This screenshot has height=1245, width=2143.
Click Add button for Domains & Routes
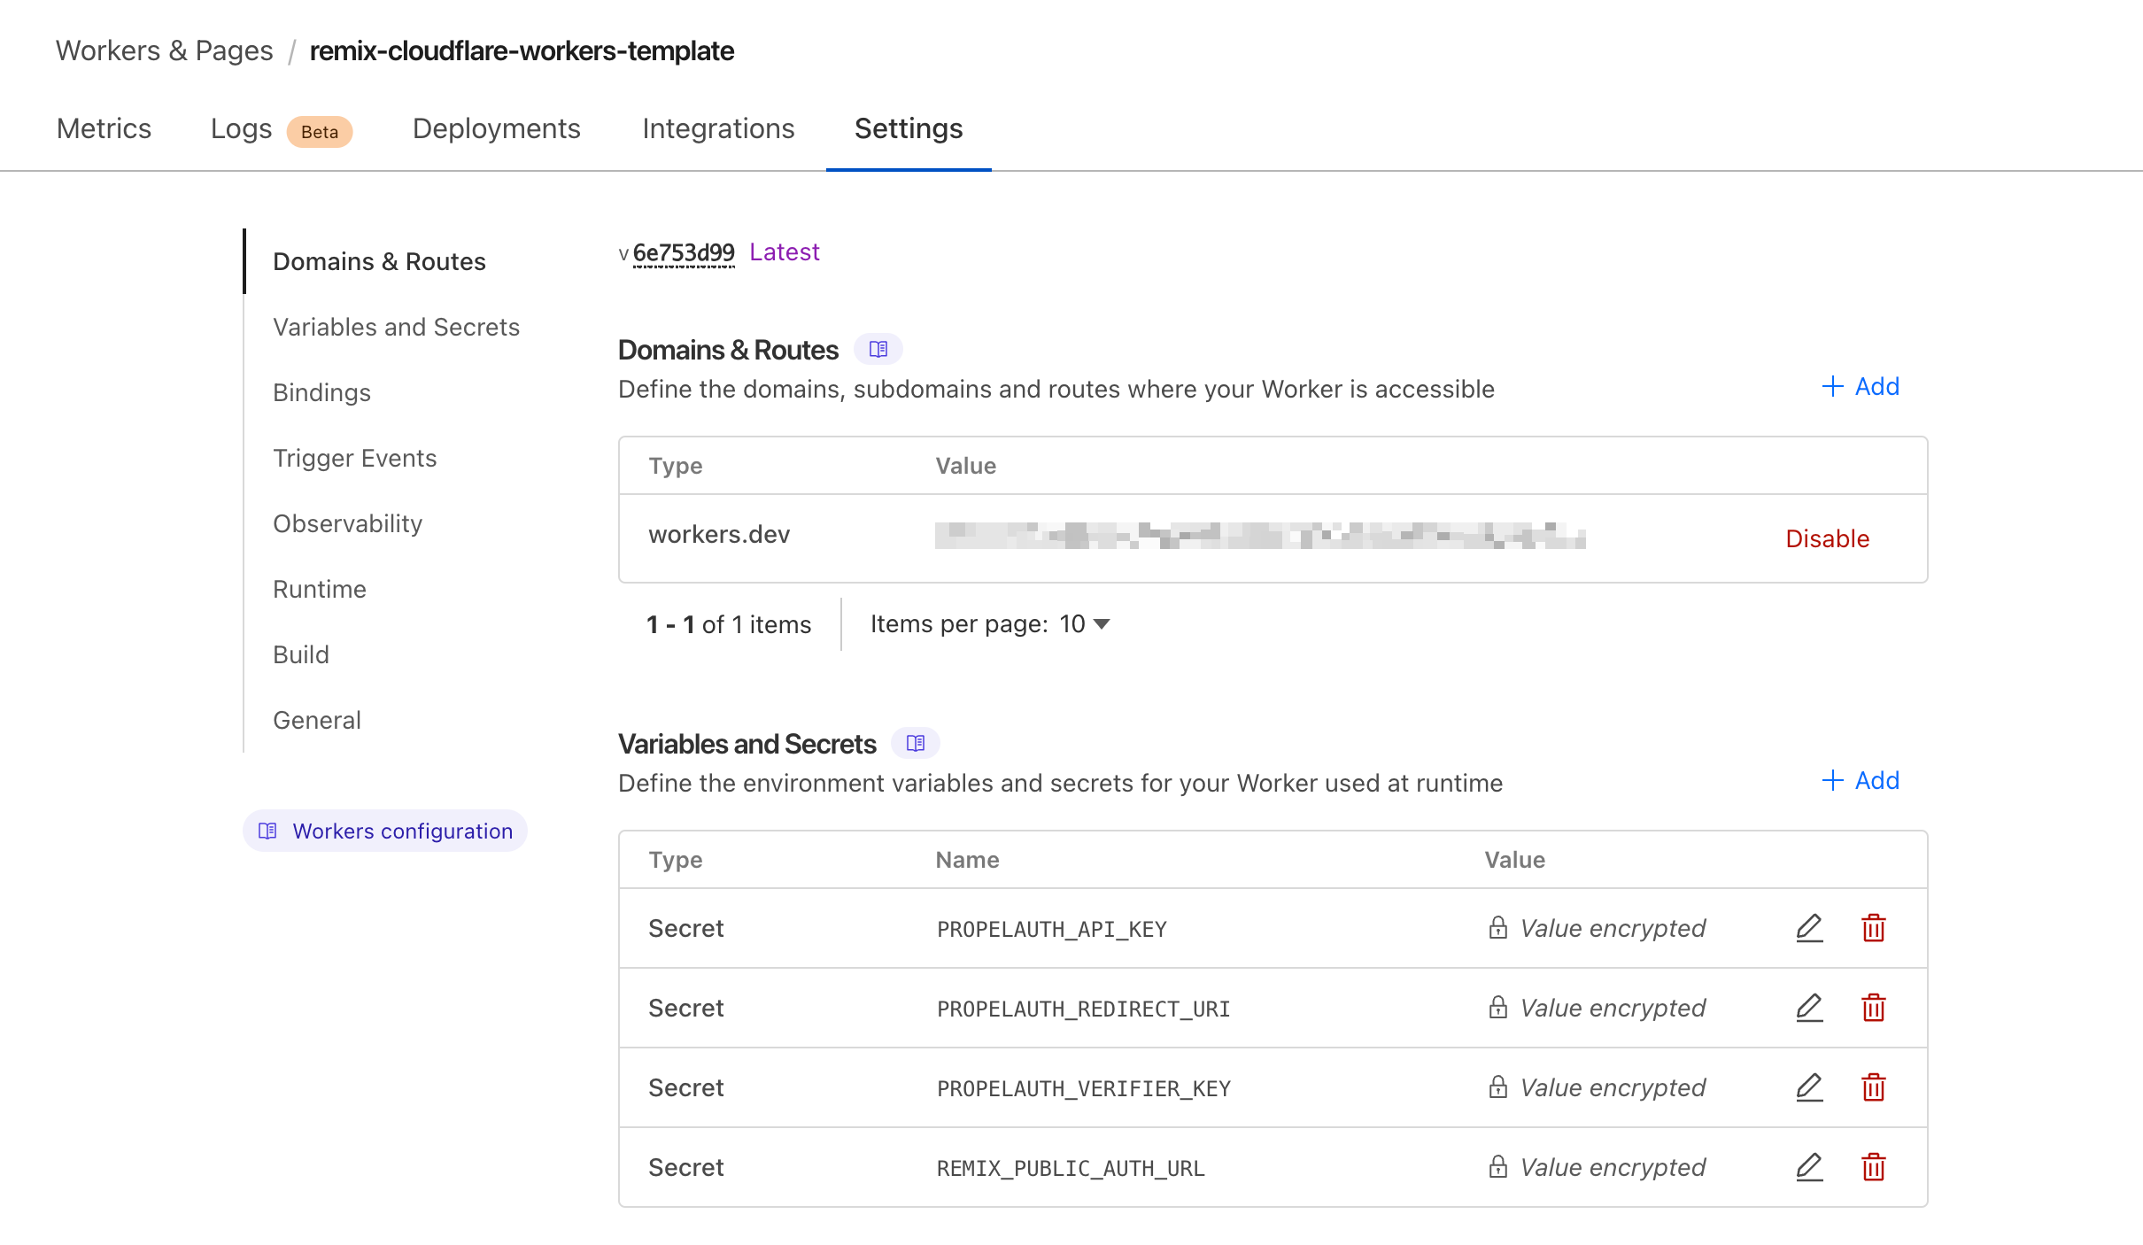(x=1860, y=385)
